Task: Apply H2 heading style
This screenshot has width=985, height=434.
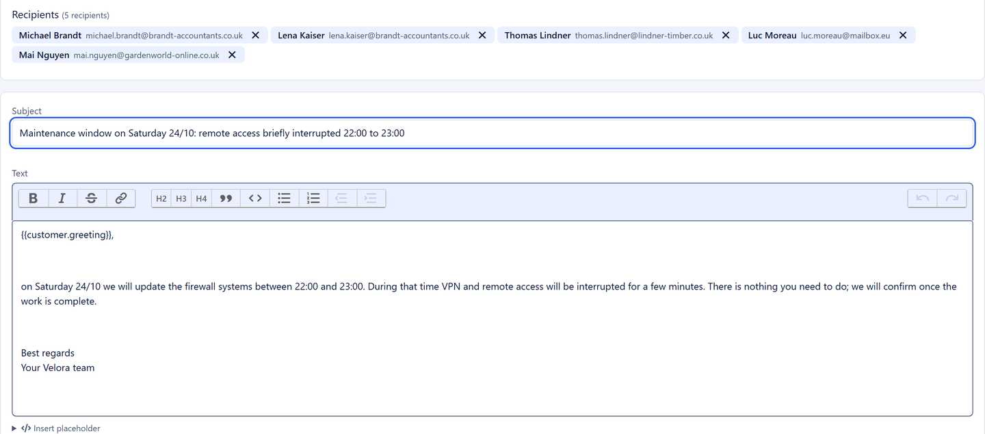Action: point(161,199)
